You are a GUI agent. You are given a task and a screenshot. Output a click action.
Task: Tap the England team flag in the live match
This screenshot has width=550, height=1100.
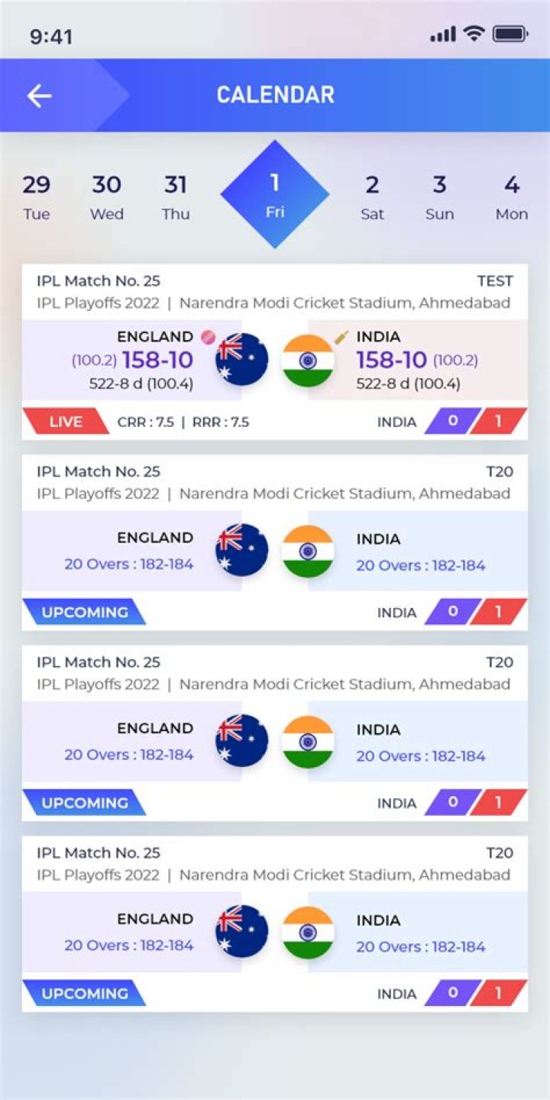[242, 359]
